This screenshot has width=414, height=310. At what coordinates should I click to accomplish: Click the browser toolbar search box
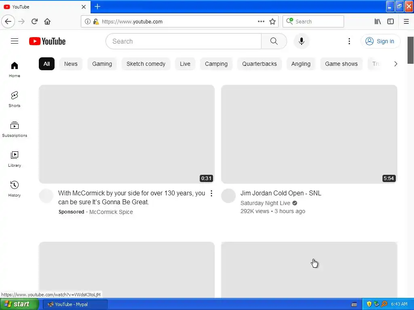pos(313,21)
